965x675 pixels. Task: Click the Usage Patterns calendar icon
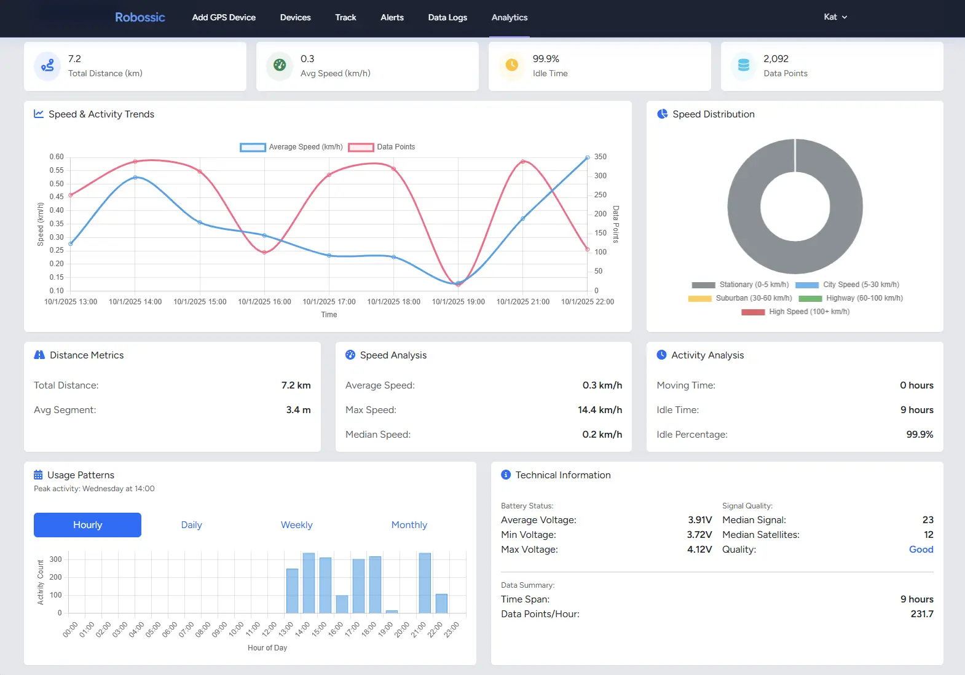click(x=38, y=475)
